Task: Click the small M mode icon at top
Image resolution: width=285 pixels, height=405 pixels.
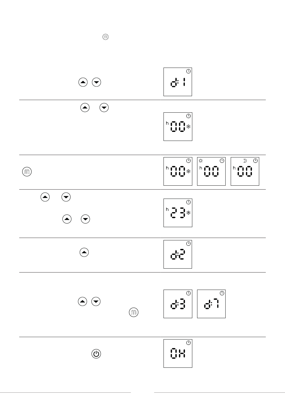Action: click(x=105, y=37)
